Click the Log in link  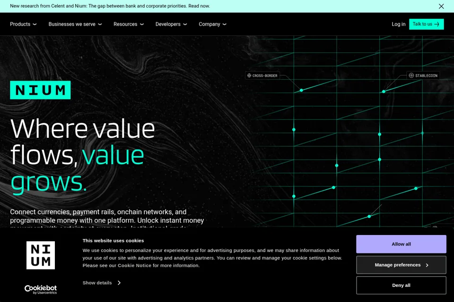pos(398,24)
